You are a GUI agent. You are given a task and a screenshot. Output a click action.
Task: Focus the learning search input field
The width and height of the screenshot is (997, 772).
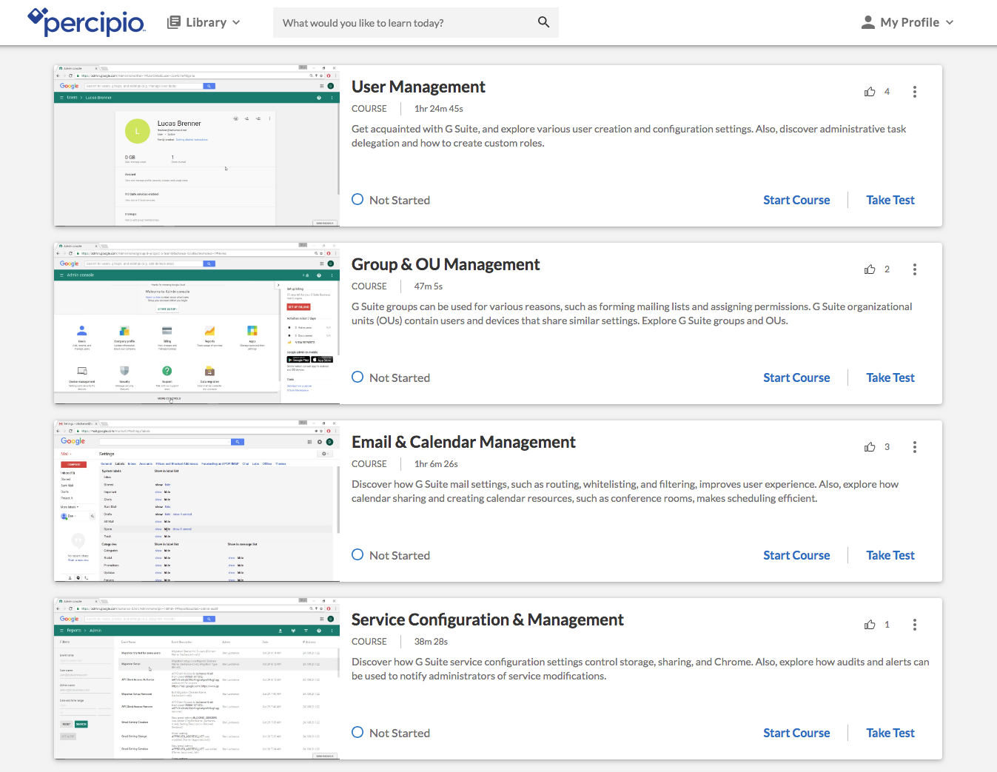406,23
